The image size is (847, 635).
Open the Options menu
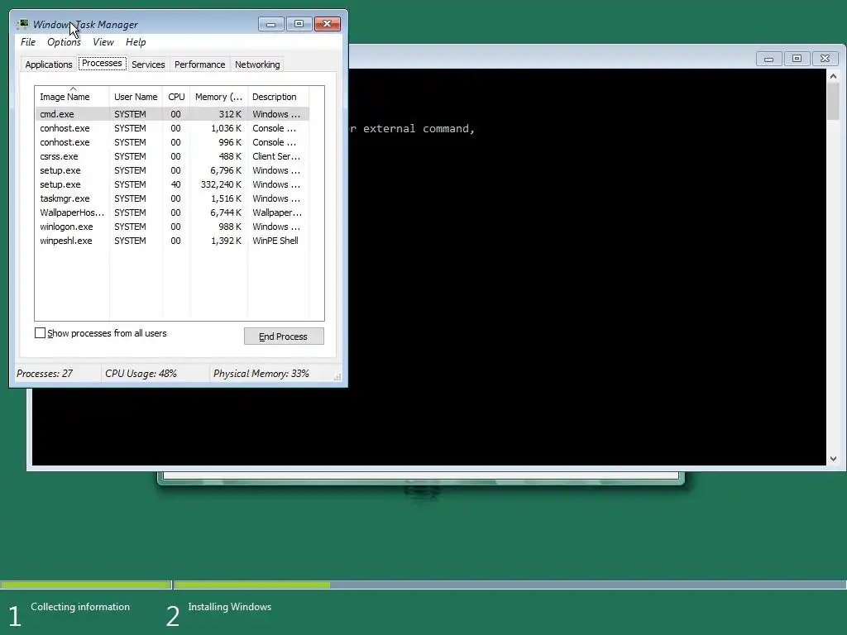[64, 42]
